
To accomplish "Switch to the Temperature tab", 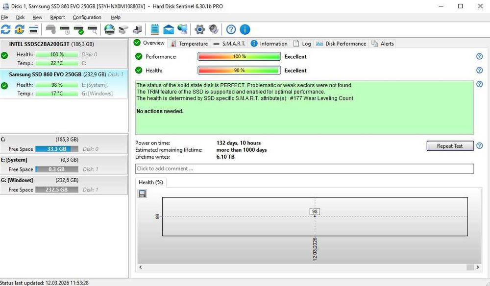I will (189, 44).
